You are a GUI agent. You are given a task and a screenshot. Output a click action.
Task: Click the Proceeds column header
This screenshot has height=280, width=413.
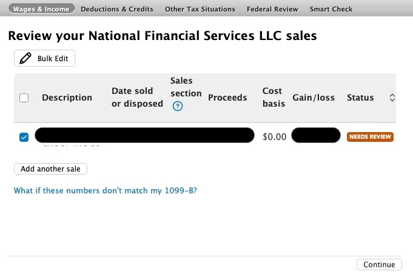pos(227,98)
